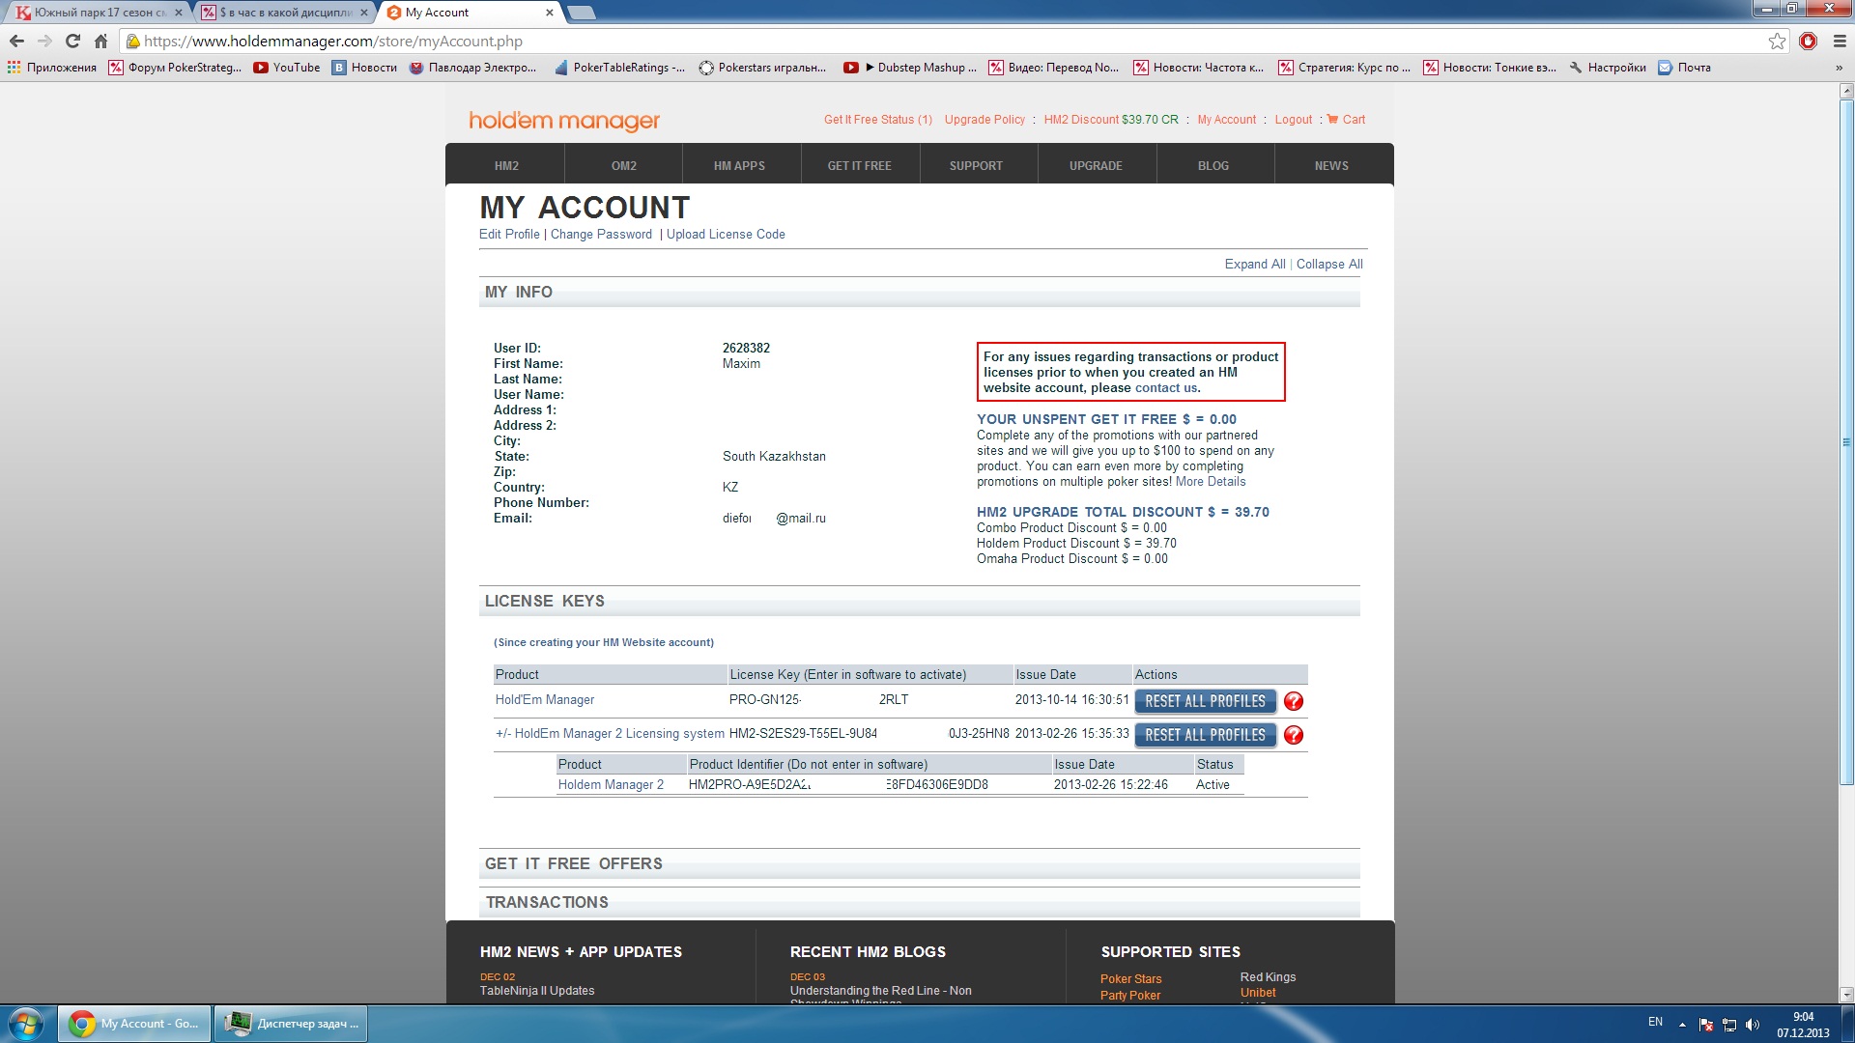Click the shopping Cart icon
Screen dimensions: 1855x1043
[1333, 120]
